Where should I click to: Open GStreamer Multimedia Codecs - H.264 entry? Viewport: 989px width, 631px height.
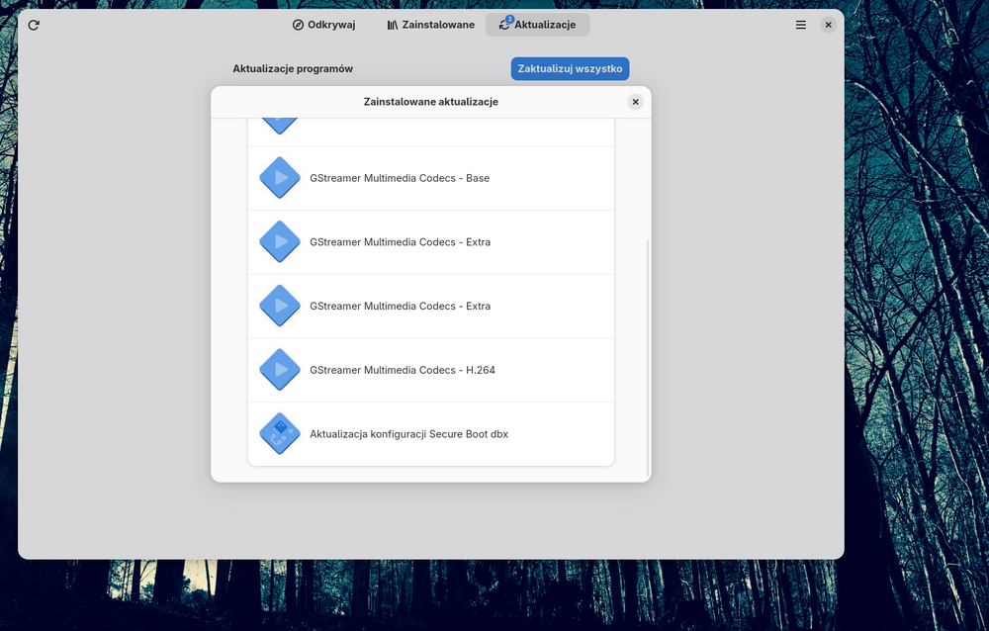click(403, 370)
